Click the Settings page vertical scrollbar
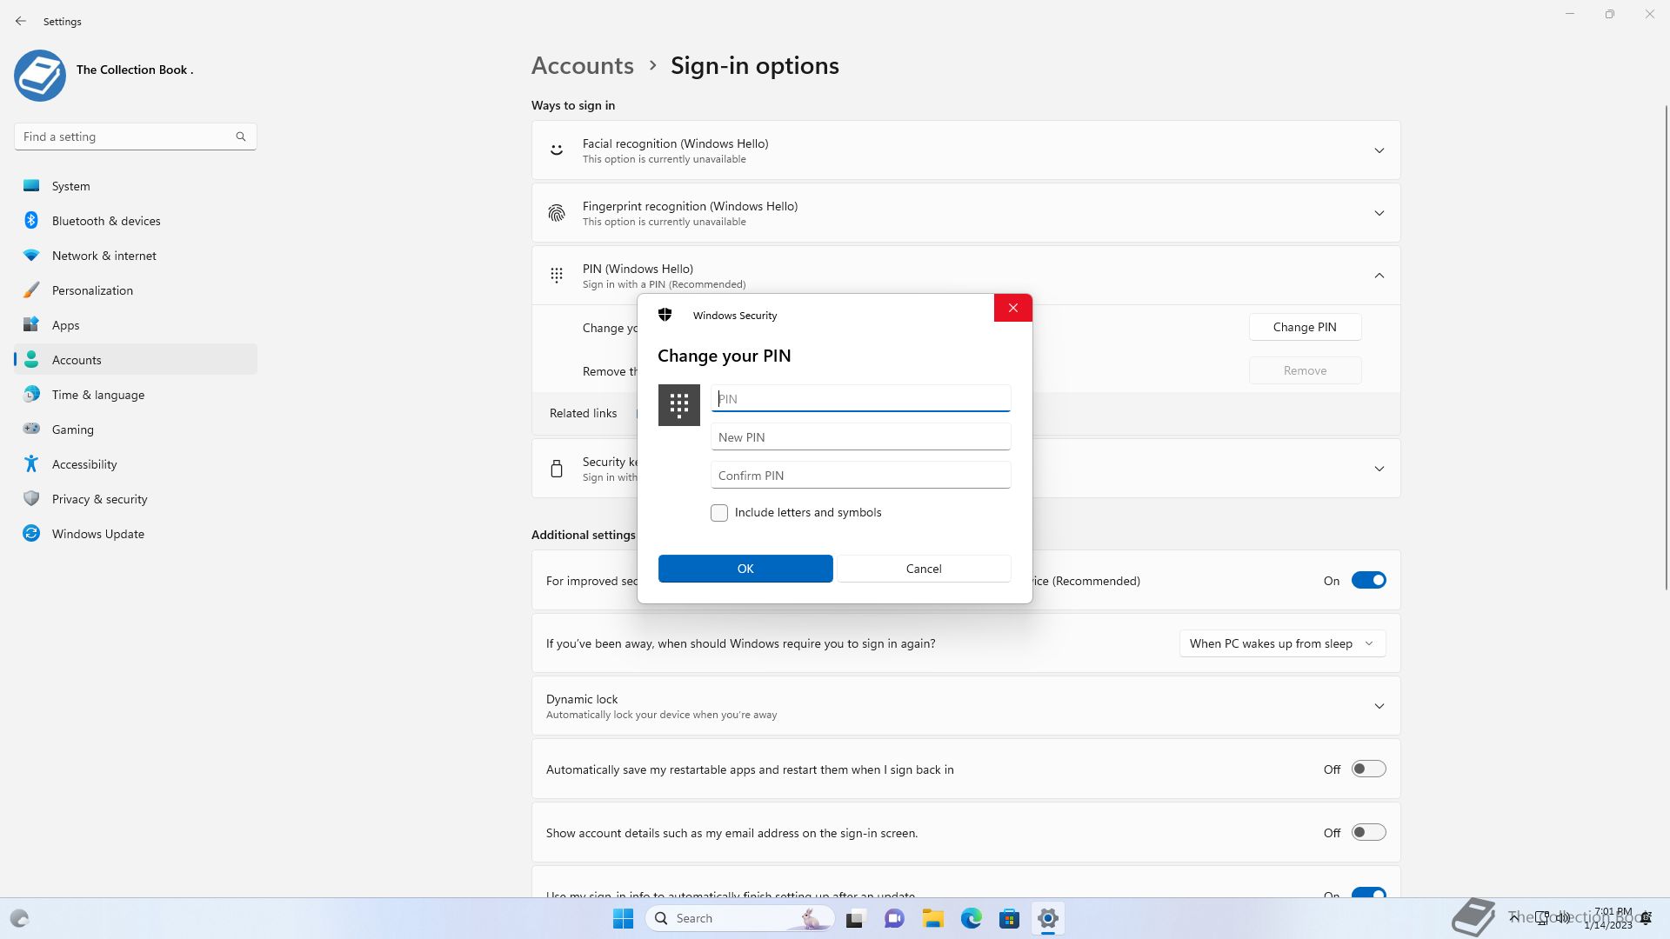The height and width of the screenshot is (939, 1670). [1666, 348]
